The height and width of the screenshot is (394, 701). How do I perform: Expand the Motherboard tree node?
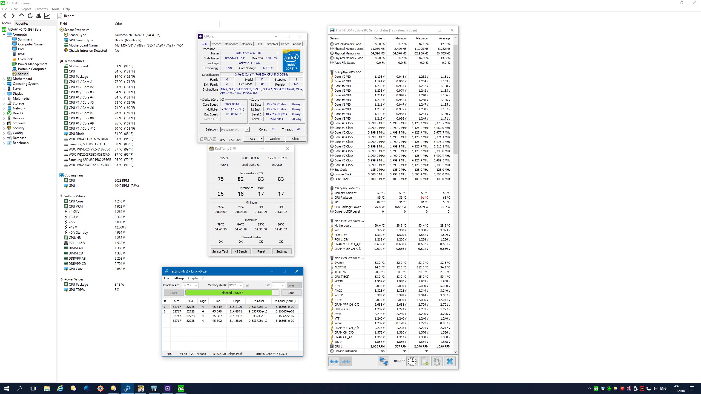(x=4, y=79)
